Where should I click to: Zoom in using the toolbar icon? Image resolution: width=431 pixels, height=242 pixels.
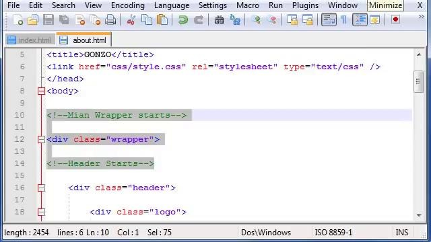[x=257, y=19]
